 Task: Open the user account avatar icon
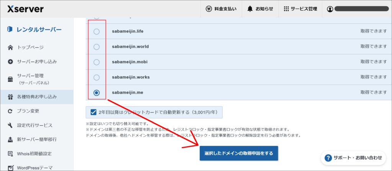[330, 9]
